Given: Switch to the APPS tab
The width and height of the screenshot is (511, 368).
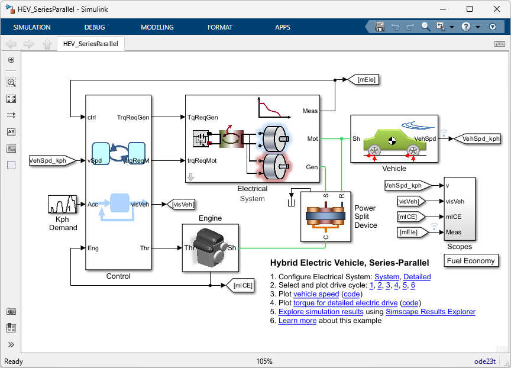Looking at the screenshot, I should pyautogui.click(x=283, y=27).
